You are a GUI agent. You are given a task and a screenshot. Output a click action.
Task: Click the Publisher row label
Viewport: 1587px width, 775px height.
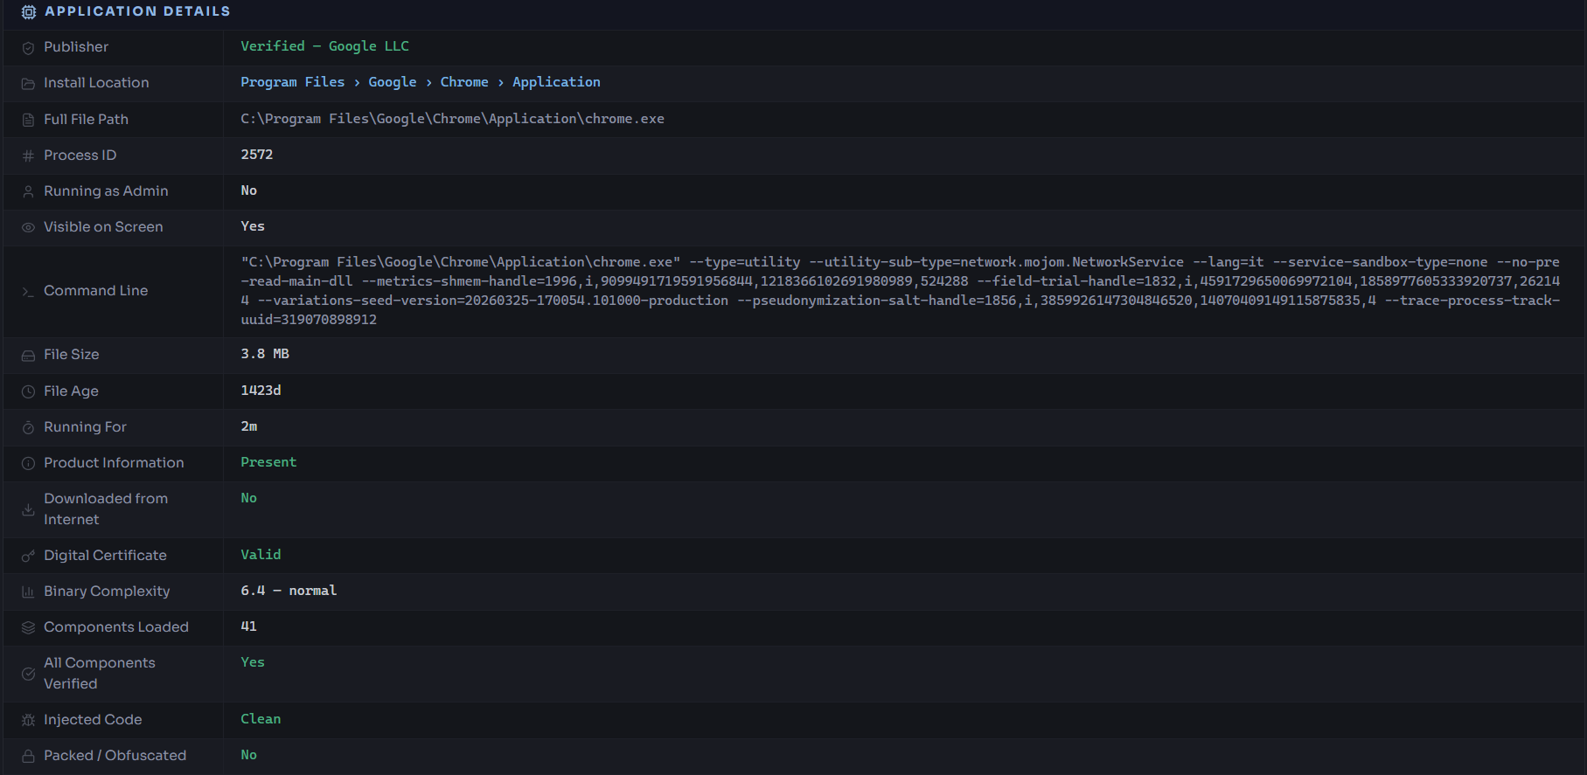[x=76, y=47]
